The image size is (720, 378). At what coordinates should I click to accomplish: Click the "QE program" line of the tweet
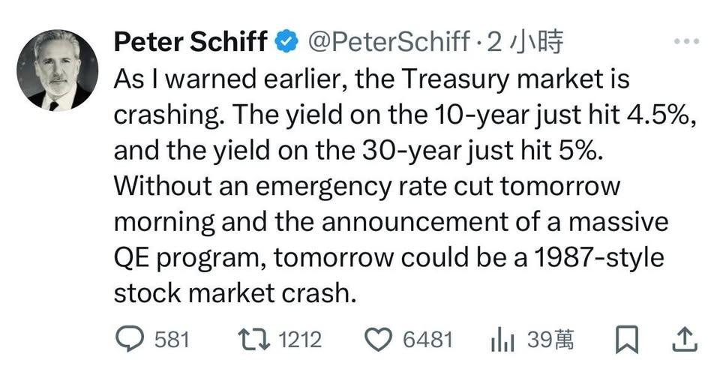tap(388, 257)
